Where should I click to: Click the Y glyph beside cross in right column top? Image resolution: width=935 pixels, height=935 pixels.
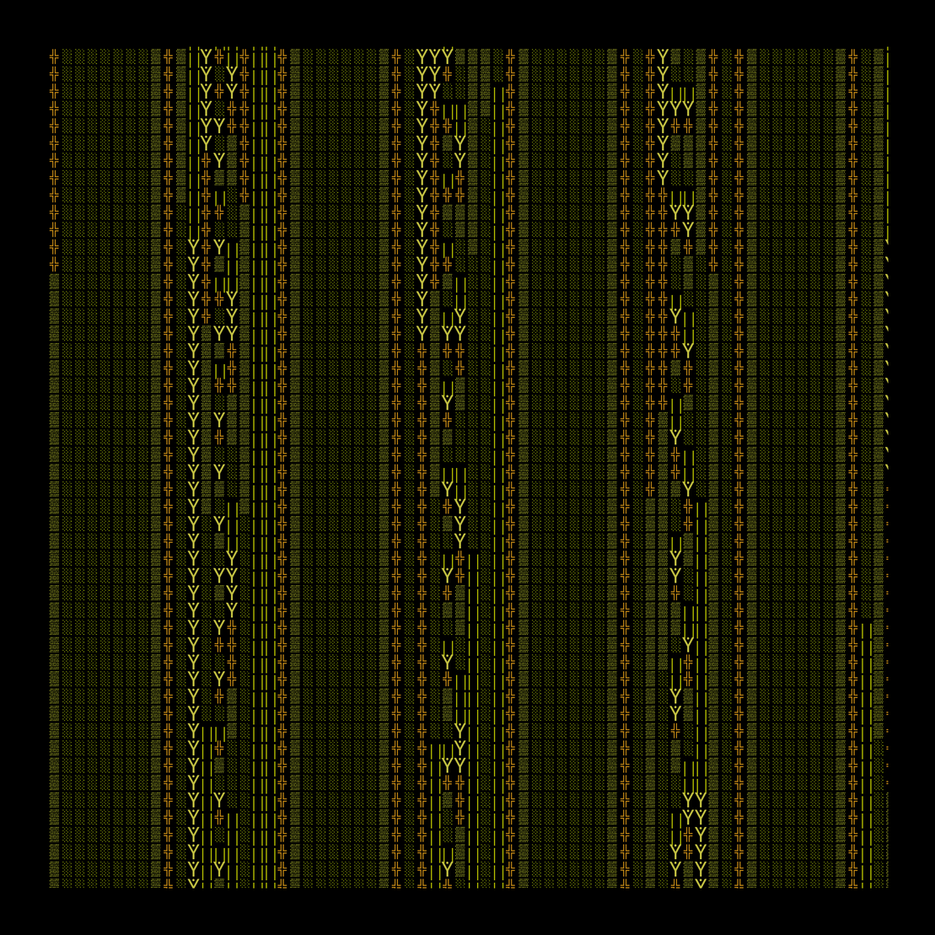[x=663, y=57]
